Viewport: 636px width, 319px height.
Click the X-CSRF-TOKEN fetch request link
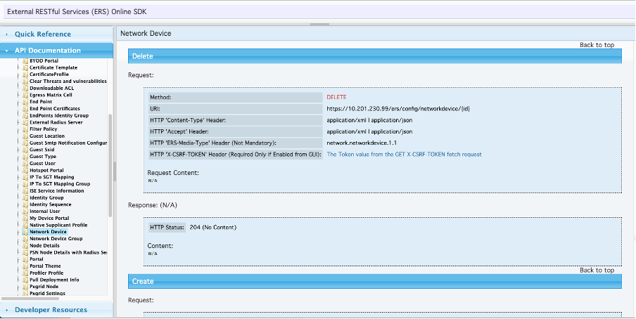tap(404, 155)
